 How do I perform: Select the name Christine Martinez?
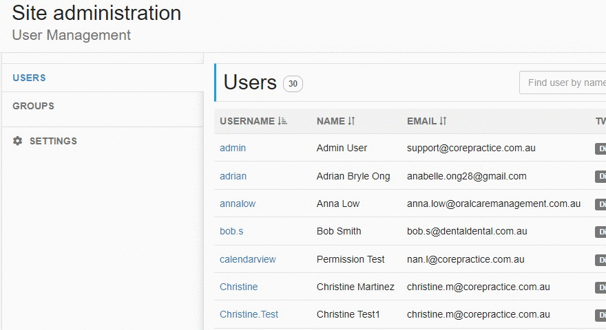coord(355,287)
